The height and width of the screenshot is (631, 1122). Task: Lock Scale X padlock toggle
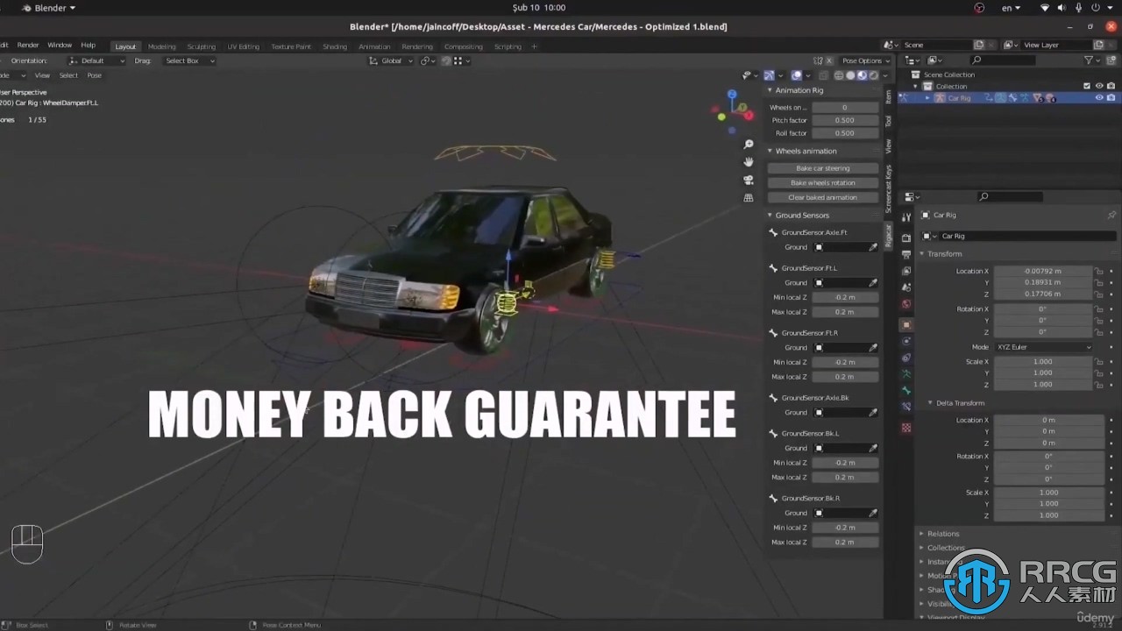coord(1099,362)
